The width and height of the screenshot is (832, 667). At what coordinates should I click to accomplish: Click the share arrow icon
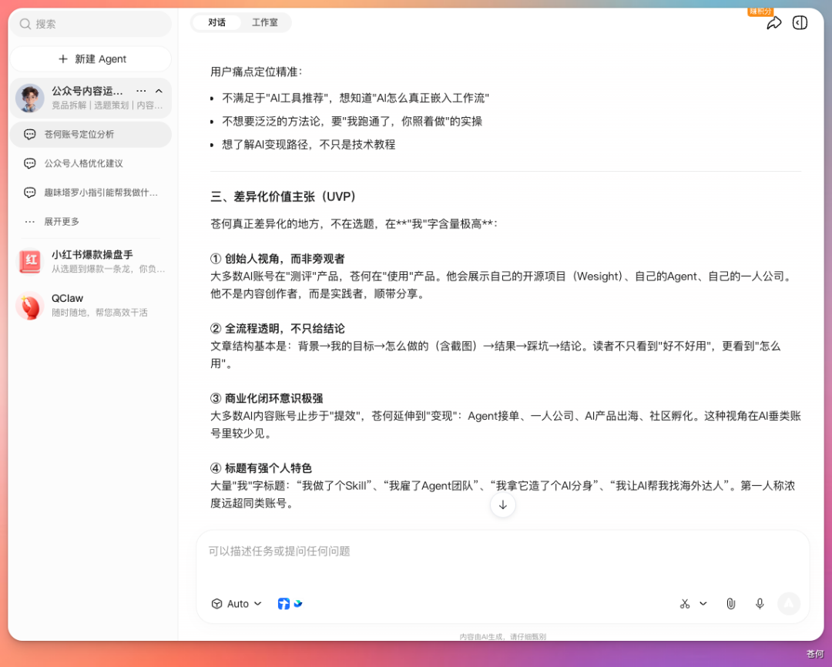(773, 23)
